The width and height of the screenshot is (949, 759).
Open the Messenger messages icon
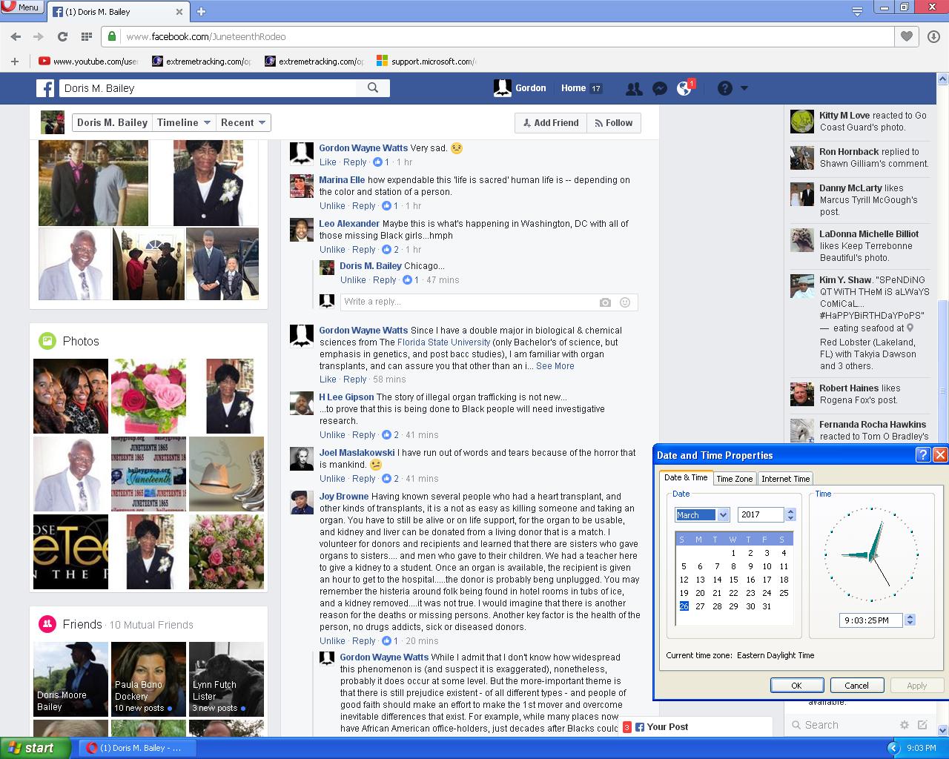click(x=659, y=88)
